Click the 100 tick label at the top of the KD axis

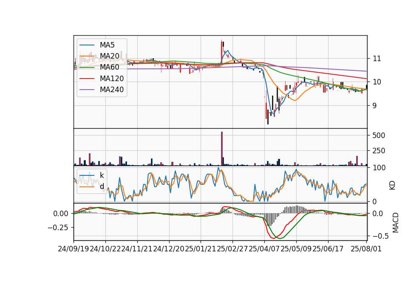379,168
